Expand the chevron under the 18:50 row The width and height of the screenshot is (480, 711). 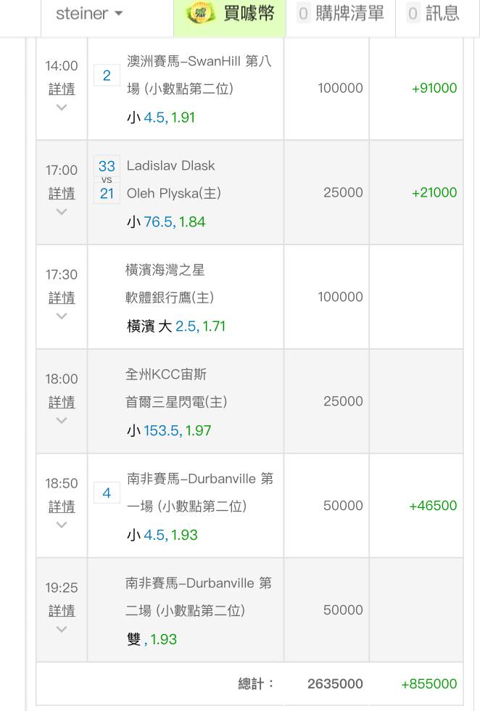point(62,525)
